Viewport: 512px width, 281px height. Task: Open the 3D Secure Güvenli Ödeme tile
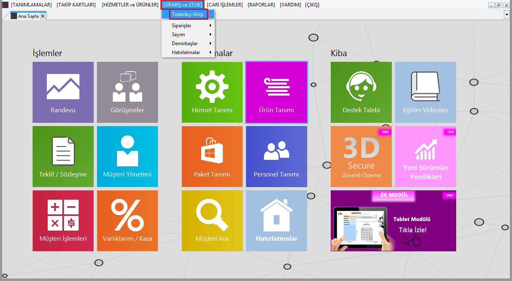tap(361, 157)
